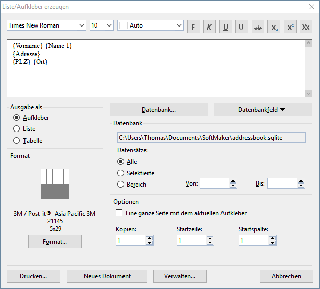
Task: Apply superscript formatting
Action: coord(290,27)
